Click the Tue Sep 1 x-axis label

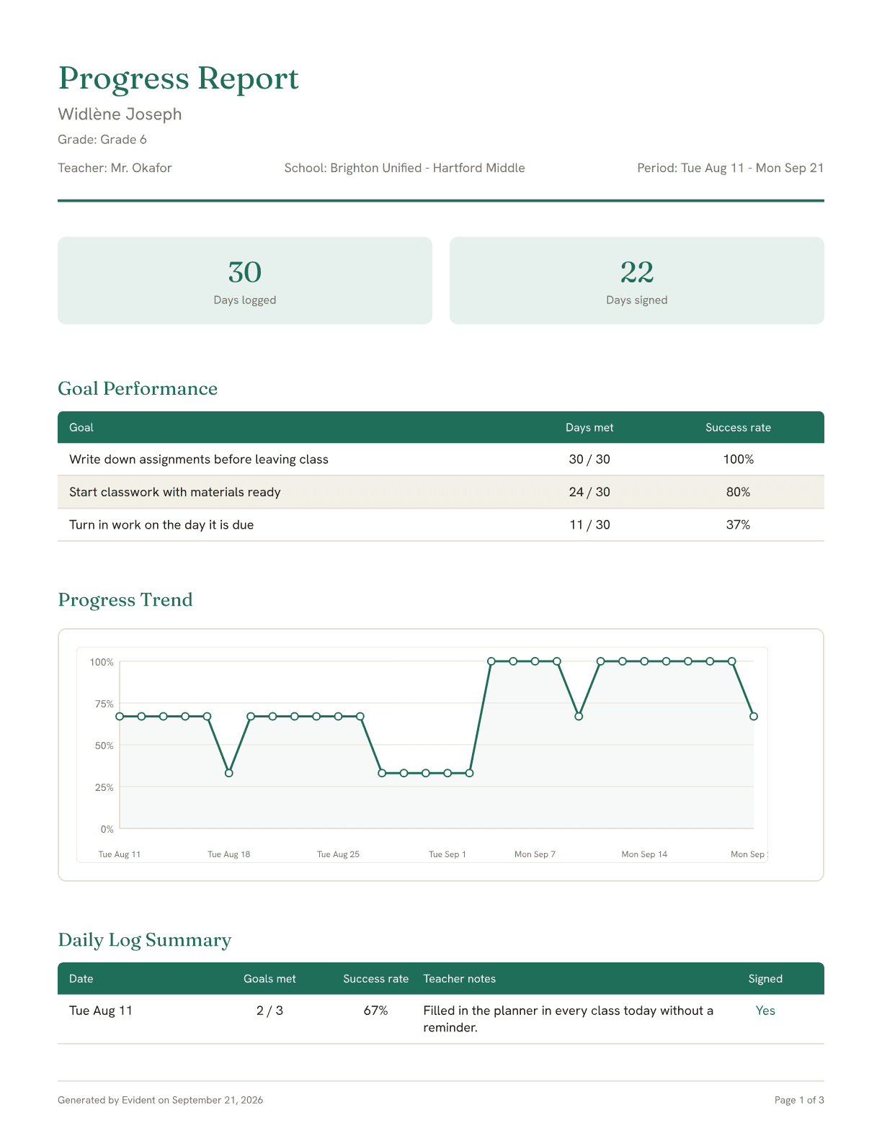[447, 854]
